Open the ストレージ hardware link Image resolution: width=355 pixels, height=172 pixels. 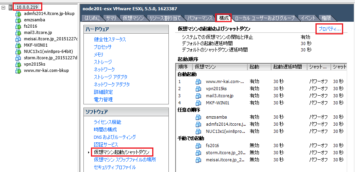(x=103, y=62)
